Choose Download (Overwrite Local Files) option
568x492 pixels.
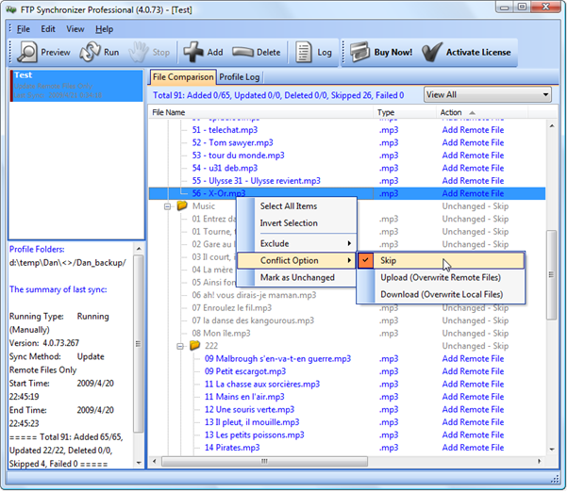point(441,294)
